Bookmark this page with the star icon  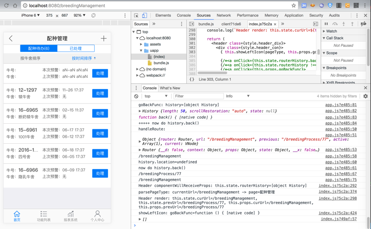pos(294,6)
